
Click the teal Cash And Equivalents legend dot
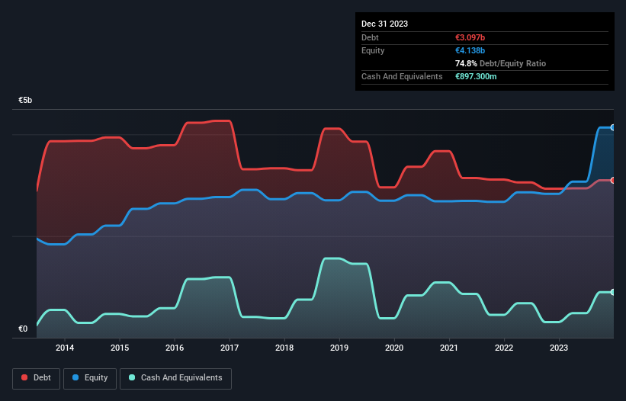132,377
